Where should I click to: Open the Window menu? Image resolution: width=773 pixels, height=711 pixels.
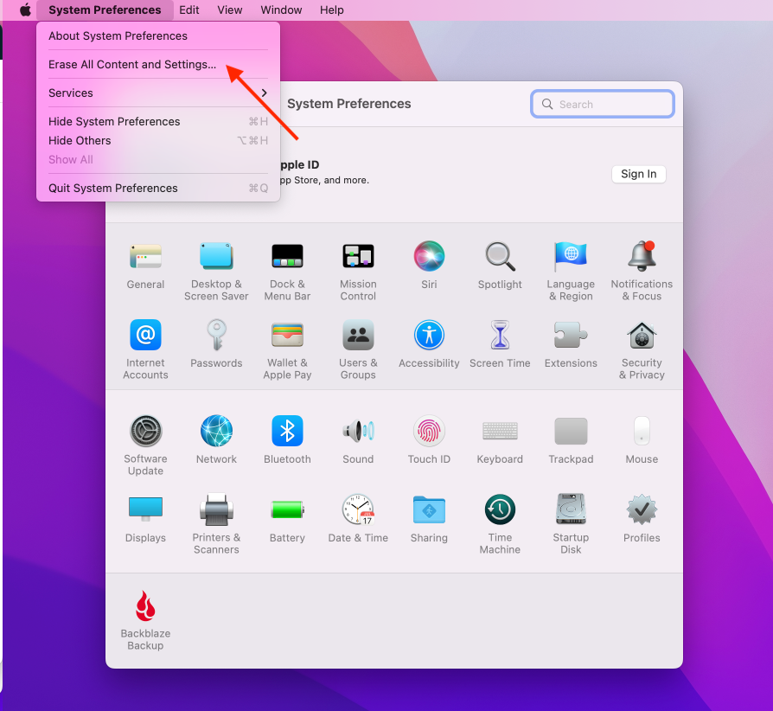[x=281, y=10]
